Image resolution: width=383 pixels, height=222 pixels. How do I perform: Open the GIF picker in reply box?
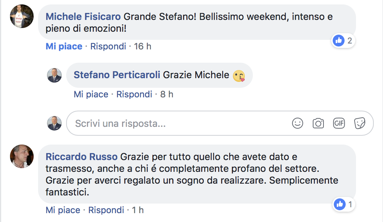pos(339,123)
